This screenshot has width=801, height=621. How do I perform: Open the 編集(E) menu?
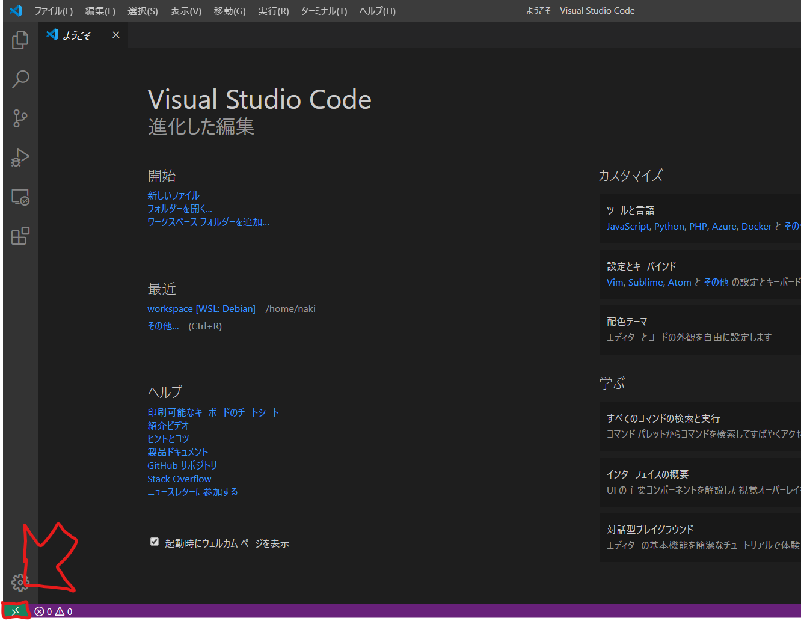[x=100, y=11]
